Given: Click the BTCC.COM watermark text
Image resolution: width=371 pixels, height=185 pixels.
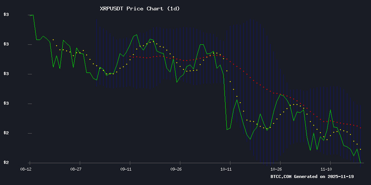Looking at the screenshot, I should pos(281,176).
